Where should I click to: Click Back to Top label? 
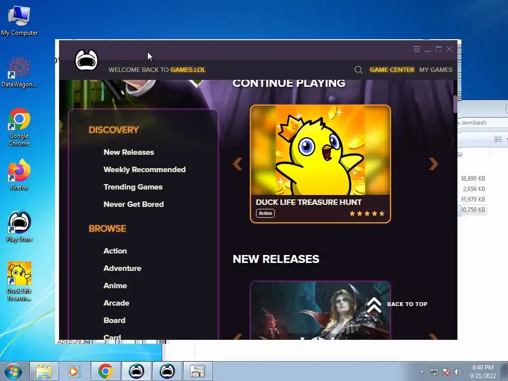(407, 304)
